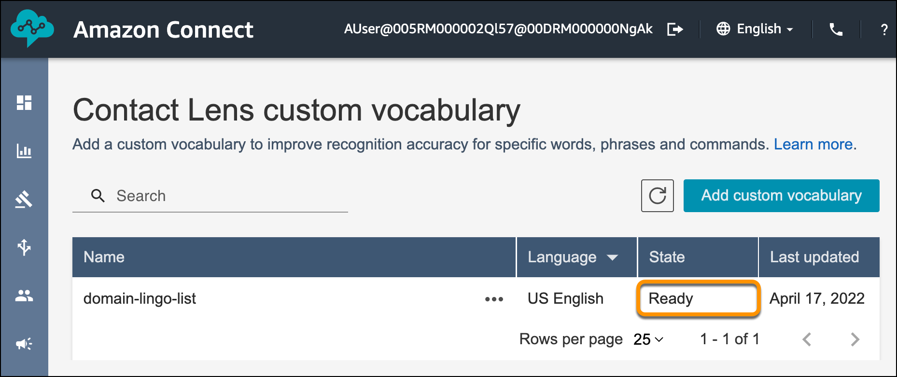Click the magnifier search icon
This screenshot has width=897, height=377.
click(98, 196)
